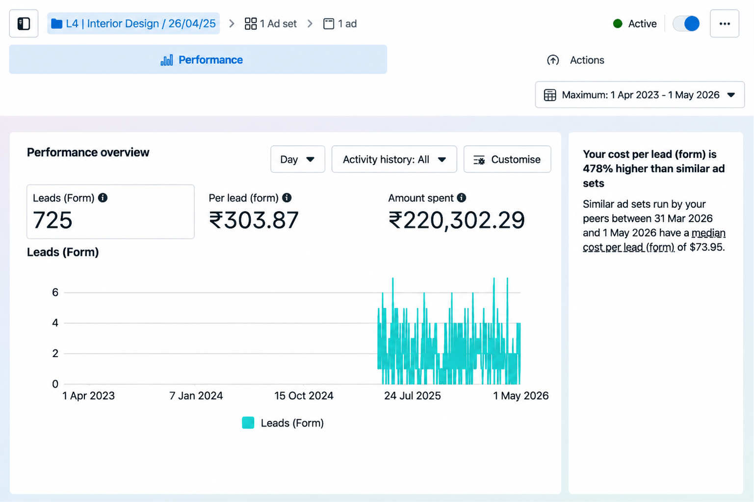Click the Per lead (form) info icon
This screenshot has width=754, height=502.
[x=287, y=198]
